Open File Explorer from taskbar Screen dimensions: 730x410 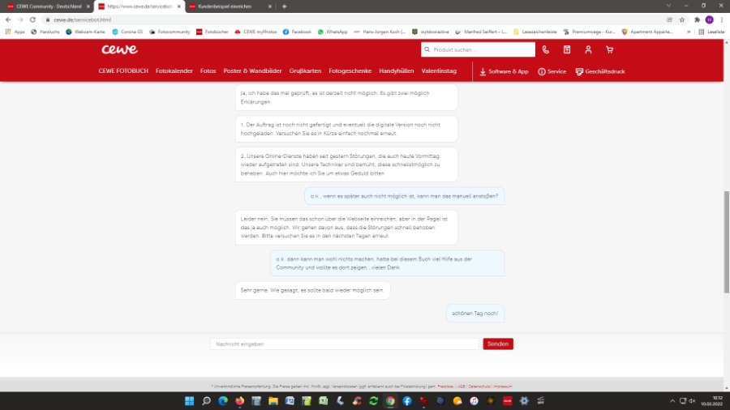pos(273,401)
